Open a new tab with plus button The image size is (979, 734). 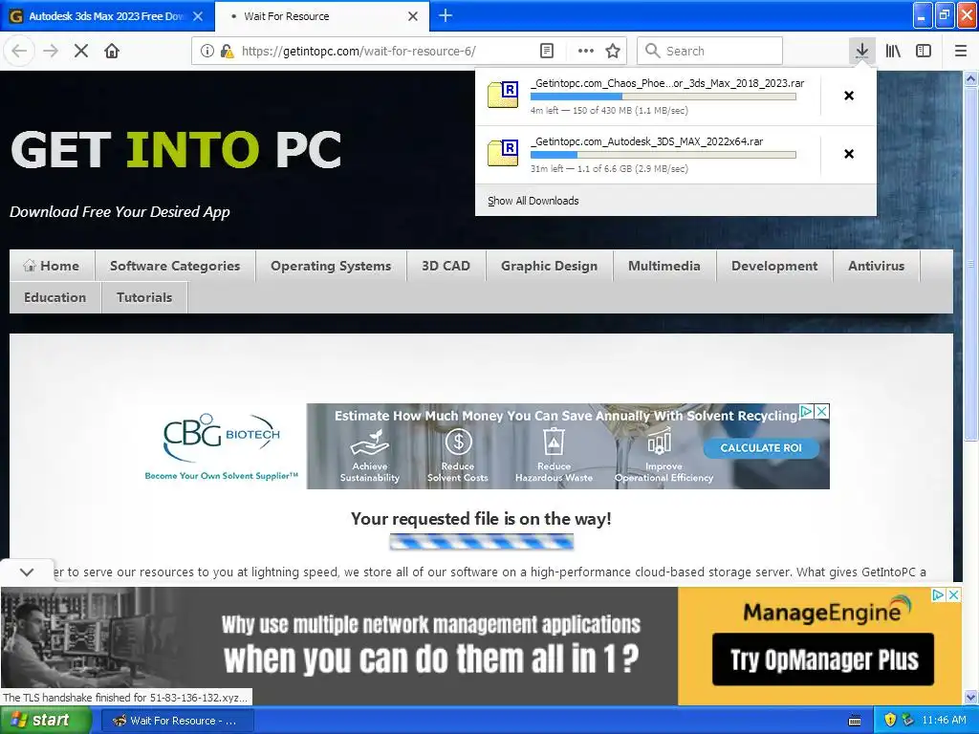446,15
